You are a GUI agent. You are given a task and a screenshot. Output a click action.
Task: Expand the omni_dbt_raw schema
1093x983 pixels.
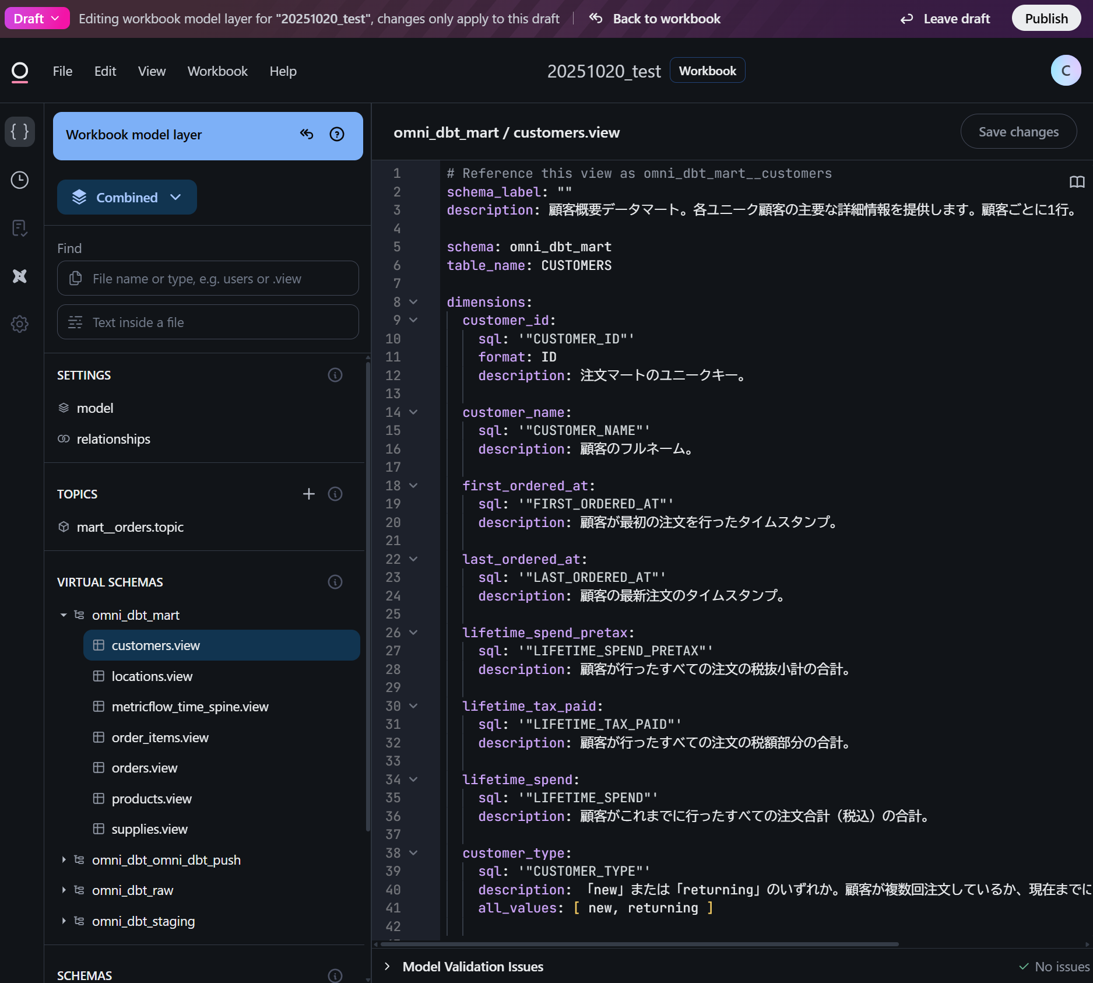64,890
